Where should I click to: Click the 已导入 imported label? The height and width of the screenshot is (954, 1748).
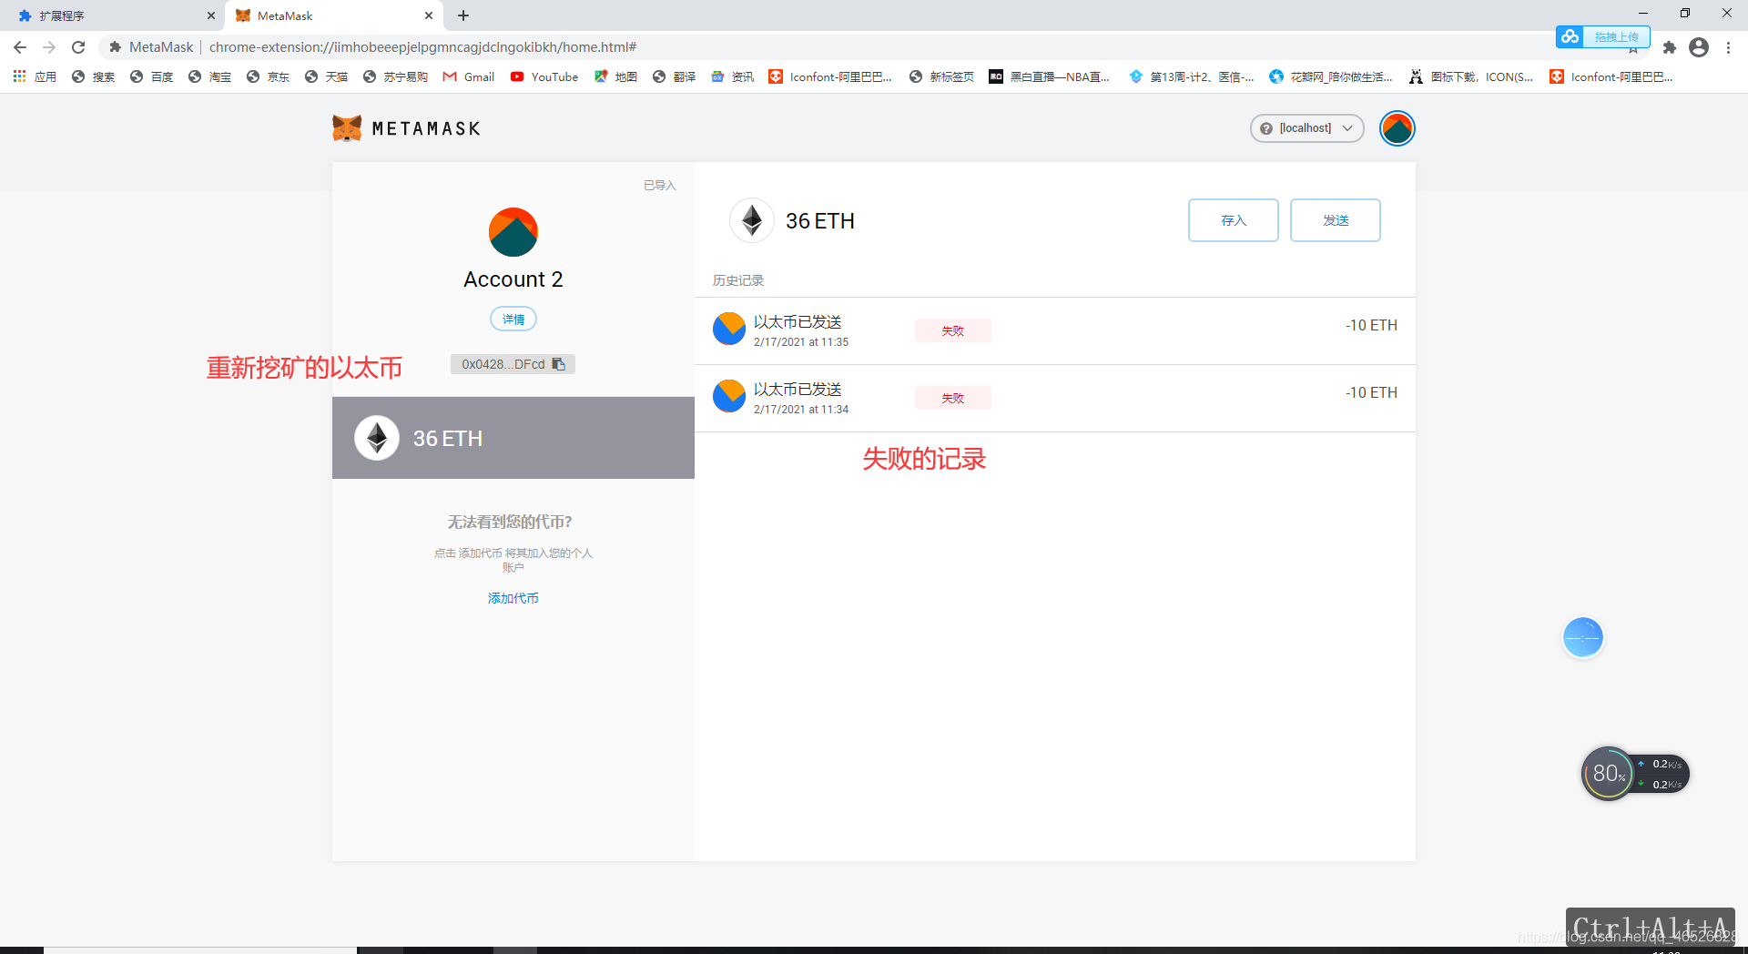(x=660, y=185)
